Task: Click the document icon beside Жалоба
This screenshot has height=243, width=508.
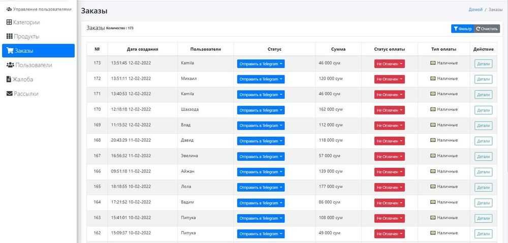Action: tap(9, 79)
